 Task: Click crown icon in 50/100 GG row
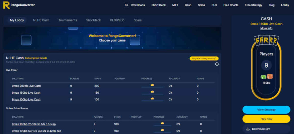click(163, 130)
